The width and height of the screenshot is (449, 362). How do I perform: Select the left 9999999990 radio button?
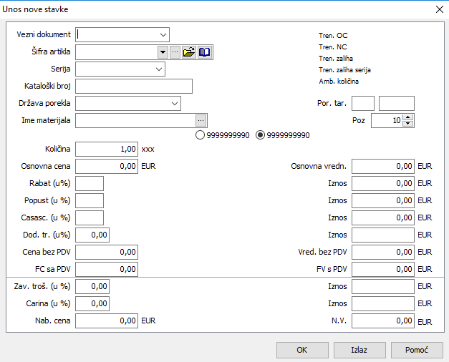(x=200, y=134)
